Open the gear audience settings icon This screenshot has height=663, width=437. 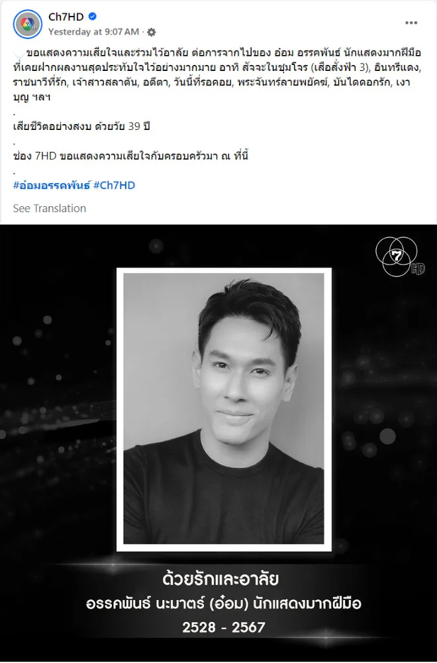pos(152,32)
